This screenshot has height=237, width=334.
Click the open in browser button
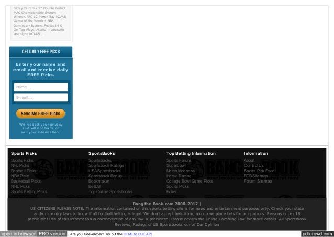pyautogui.click(x=18, y=234)
